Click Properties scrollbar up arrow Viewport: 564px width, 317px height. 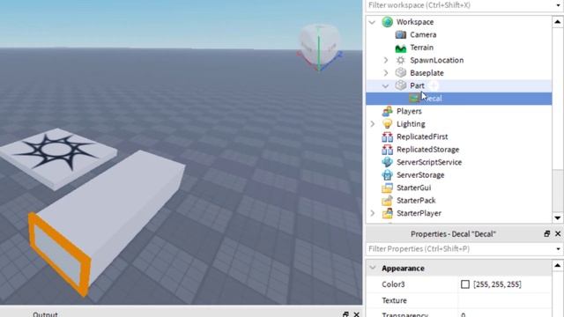coord(558,266)
